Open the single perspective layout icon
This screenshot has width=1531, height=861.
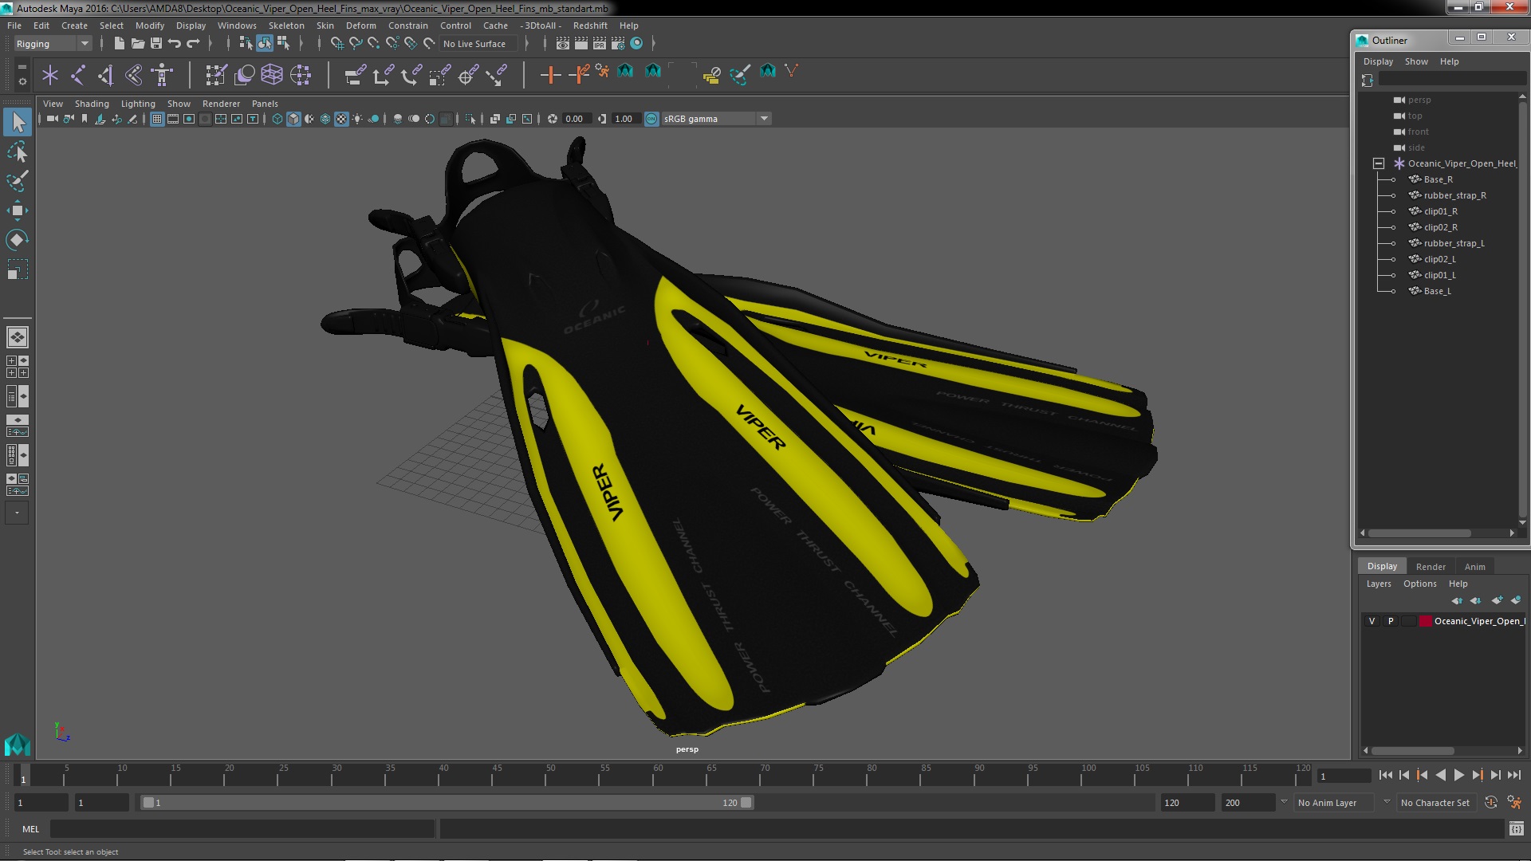pos(18,337)
